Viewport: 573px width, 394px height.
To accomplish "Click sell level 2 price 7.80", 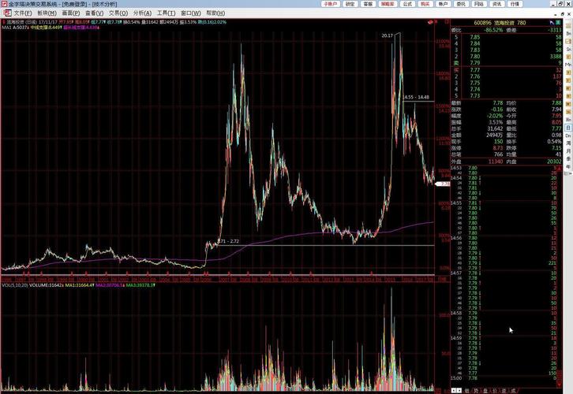I will tap(474, 57).
